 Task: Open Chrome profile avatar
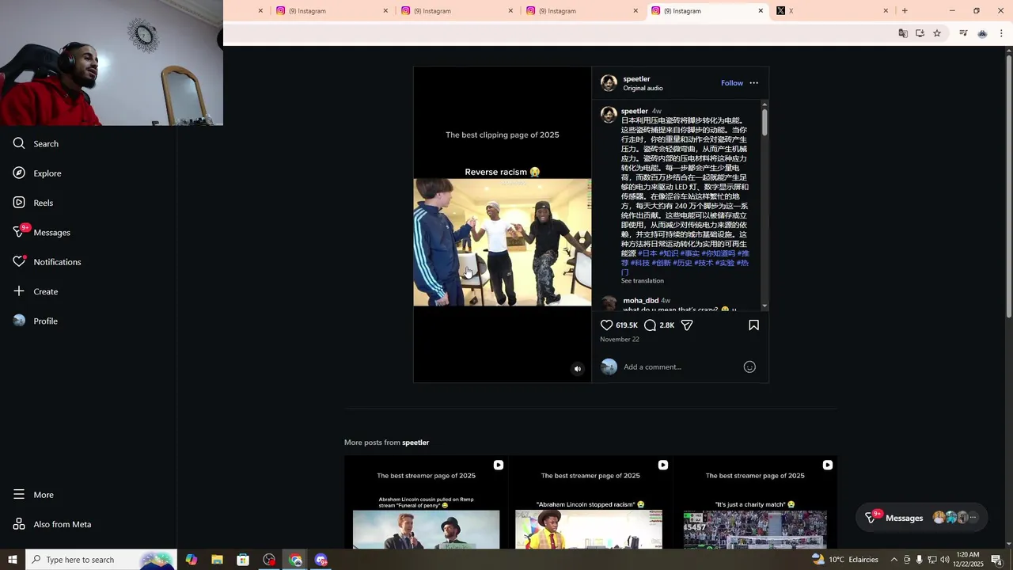click(982, 33)
